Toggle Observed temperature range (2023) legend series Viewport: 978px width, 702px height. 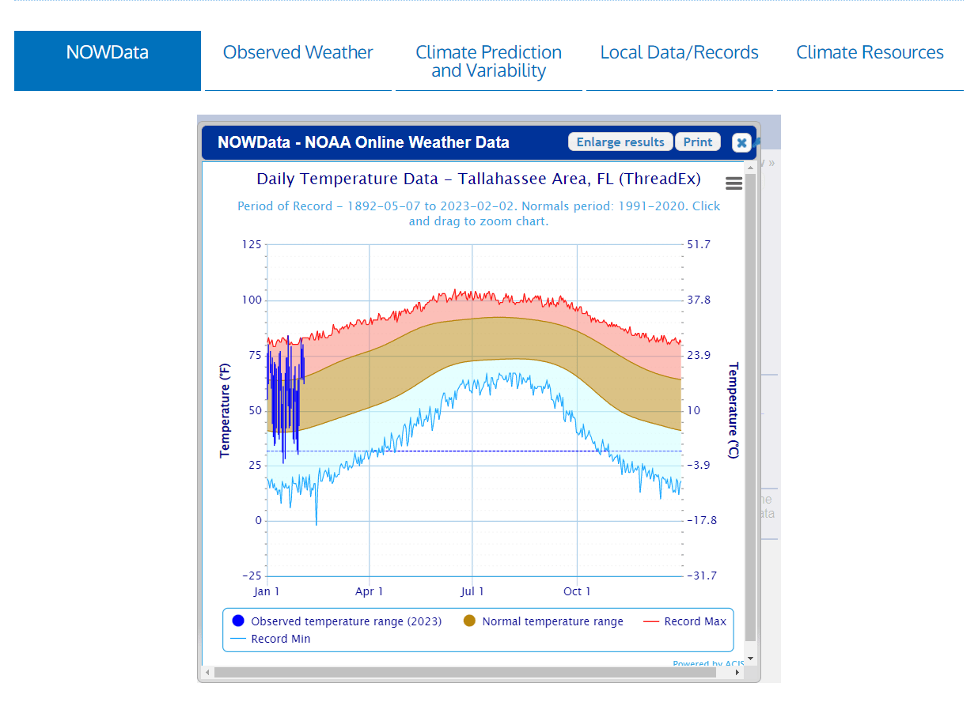(x=337, y=621)
